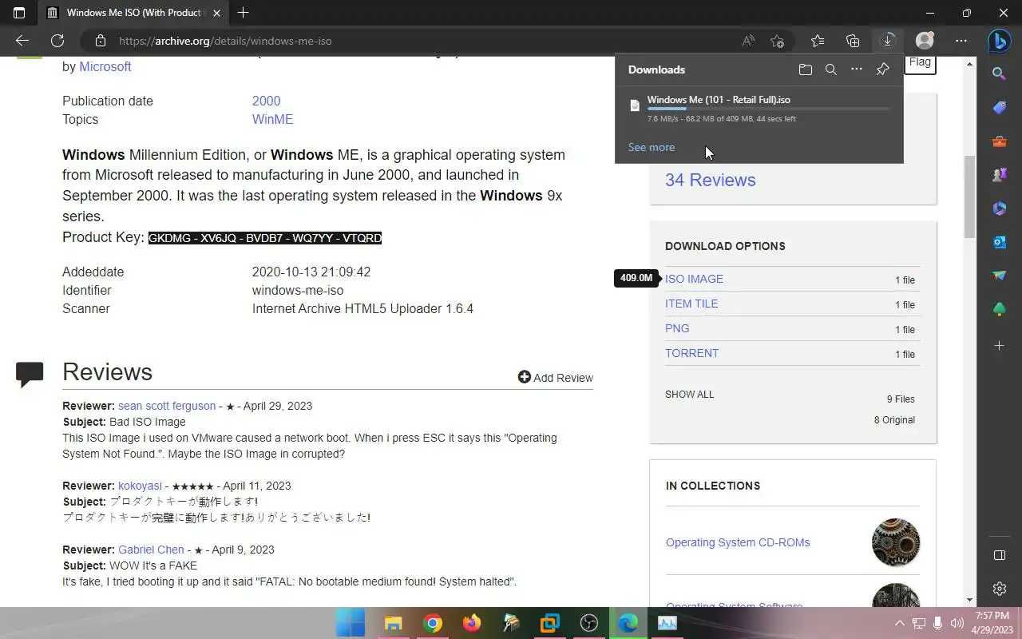Screen dimensions: 1022x639
Task: Select the highlighted product key text
Action: (265, 238)
